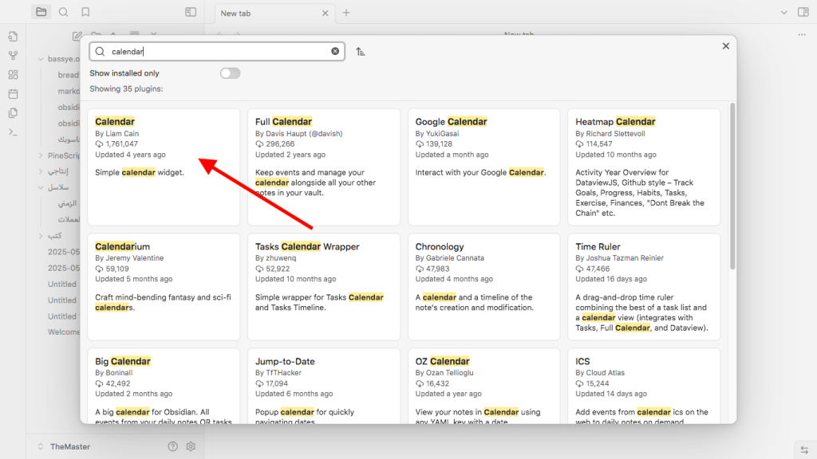Open the command palette ribbon icon

pyautogui.click(x=13, y=133)
